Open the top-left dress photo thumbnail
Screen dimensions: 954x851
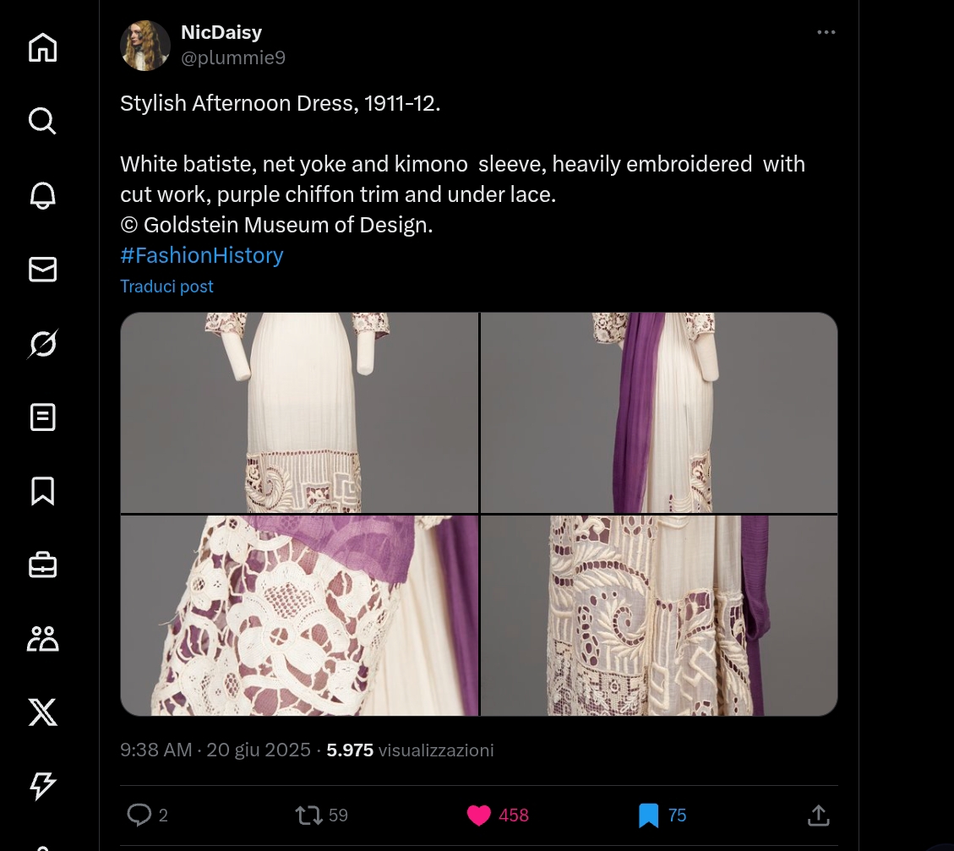(x=299, y=412)
